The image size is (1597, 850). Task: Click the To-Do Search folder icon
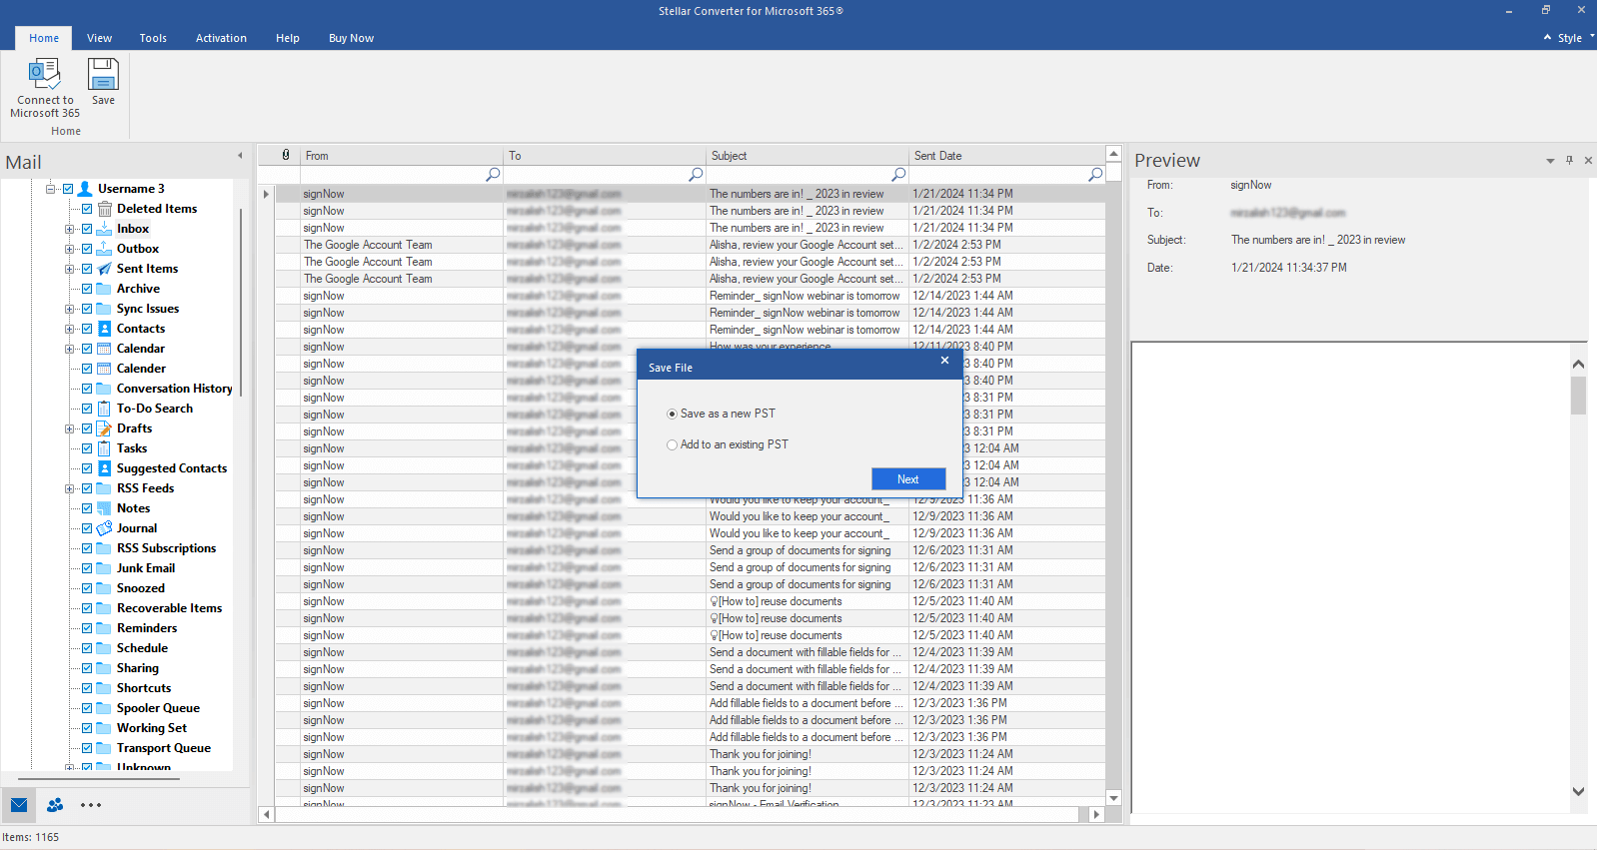click(x=104, y=409)
